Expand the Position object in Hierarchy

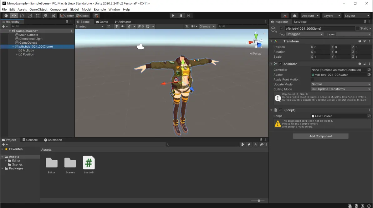coord(17,55)
